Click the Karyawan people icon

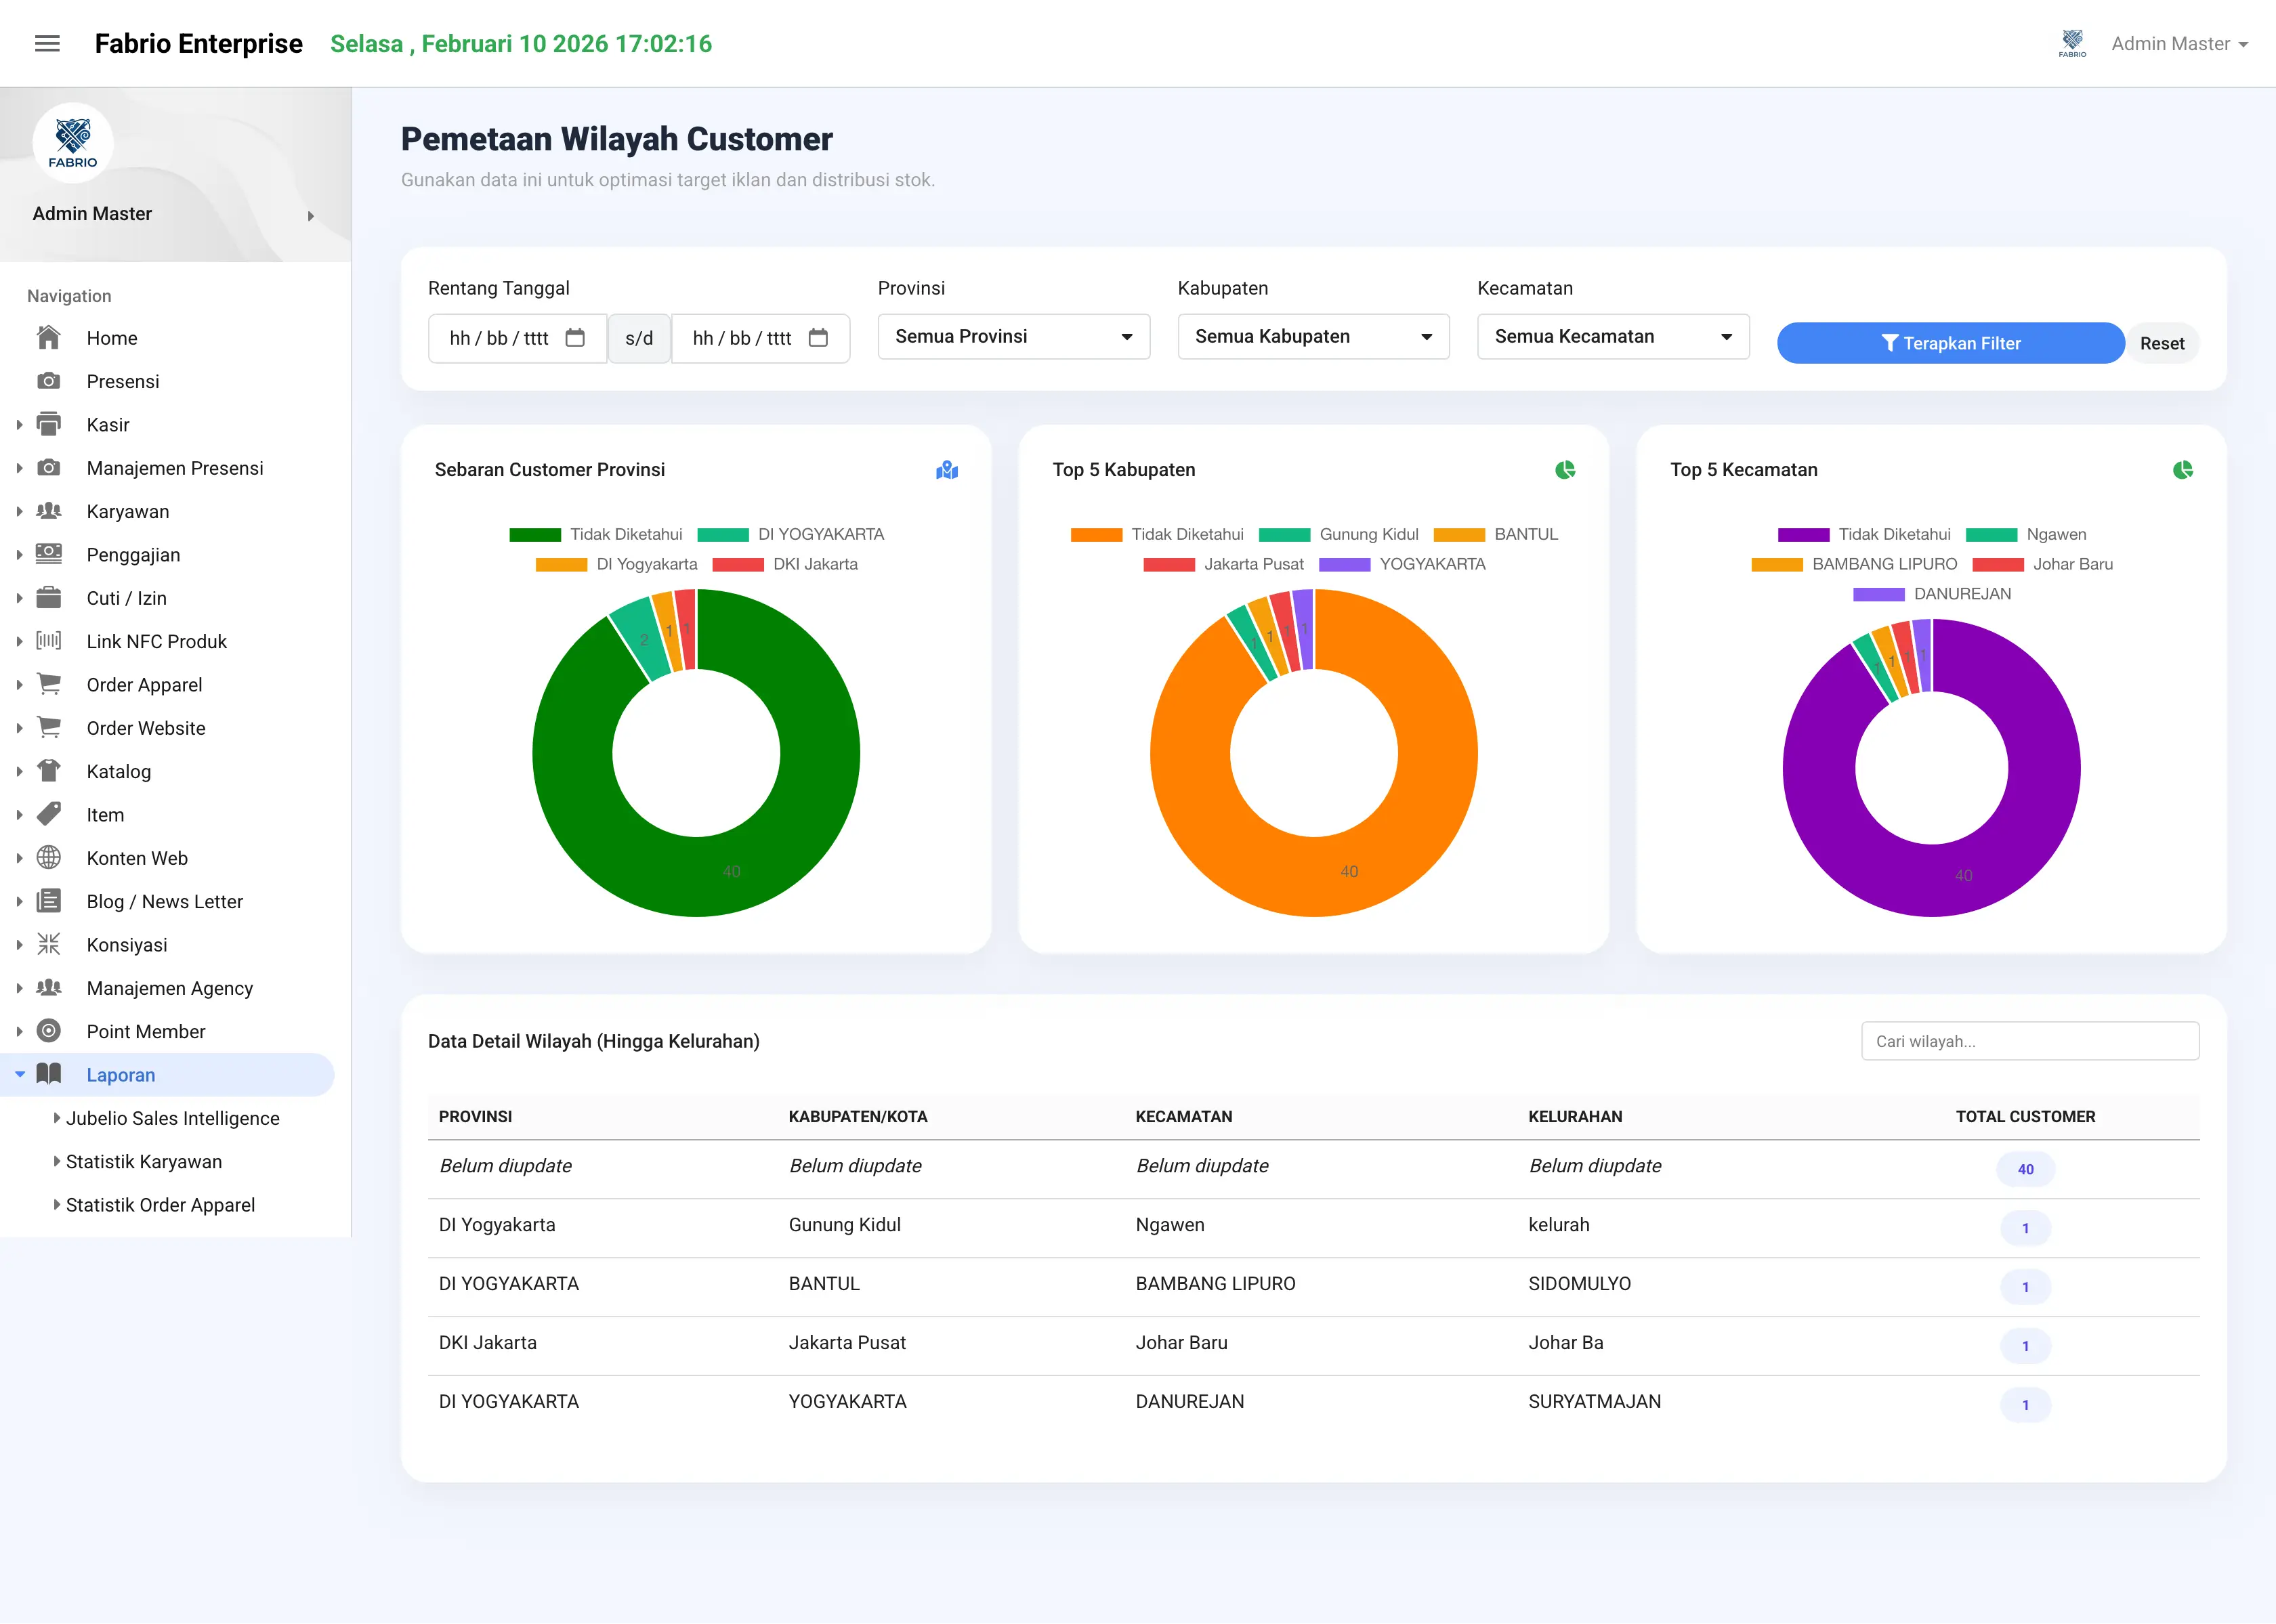(48, 511)
